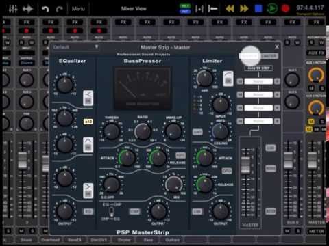Toggle the Limiter curve shape button
329x246 pixels.
(x=228, y=79)
